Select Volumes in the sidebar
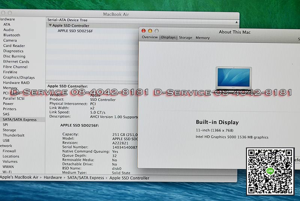This screenshot has height=201, width=300. coord(10,161)
